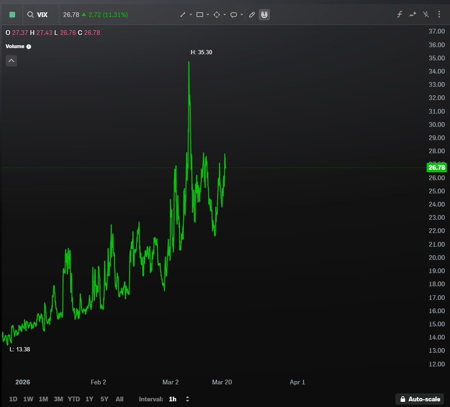The image size is (450, 407).
Task: Expand the diamond tool dropdown arrow
Action: 225,15
